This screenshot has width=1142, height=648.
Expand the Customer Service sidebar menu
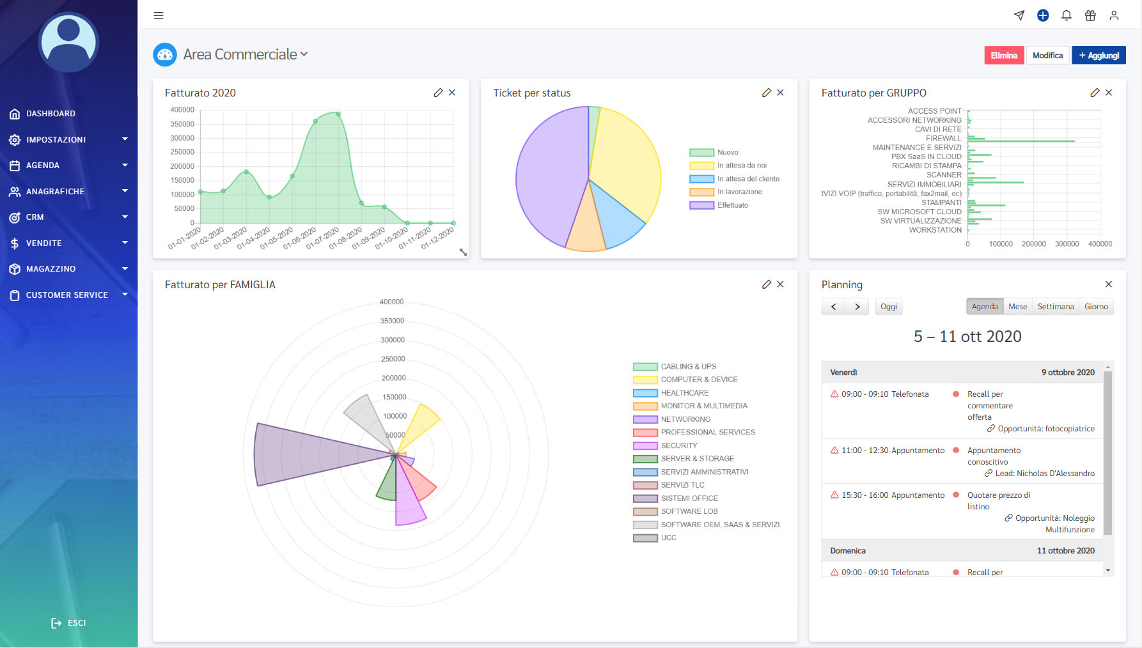[x=68, y=295]
